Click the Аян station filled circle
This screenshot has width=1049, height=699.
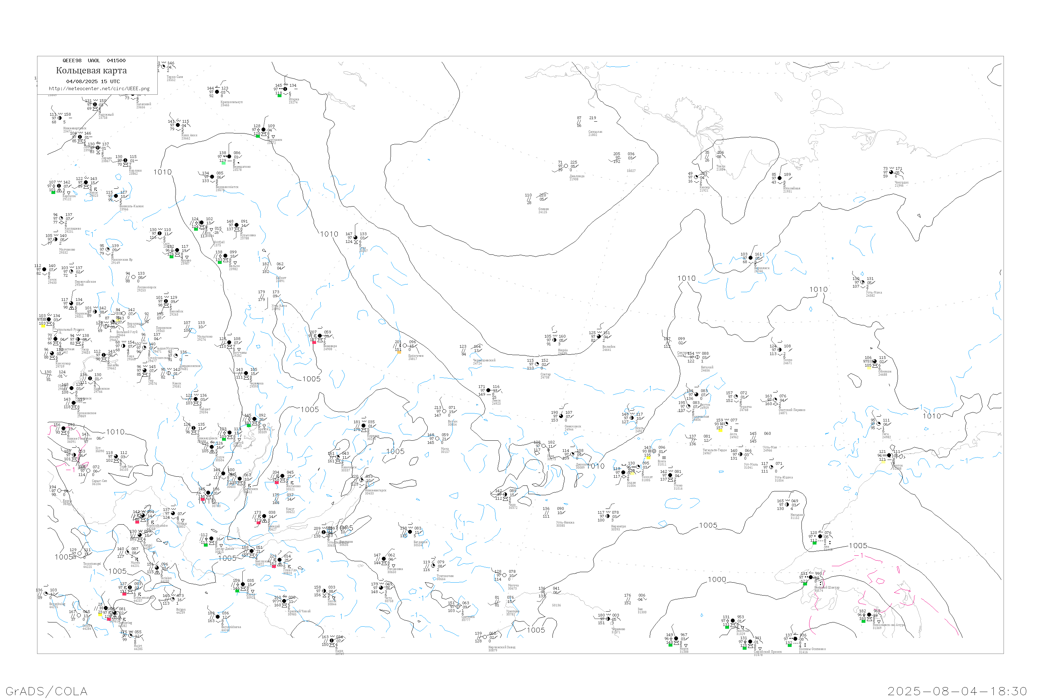pos(820,536)
